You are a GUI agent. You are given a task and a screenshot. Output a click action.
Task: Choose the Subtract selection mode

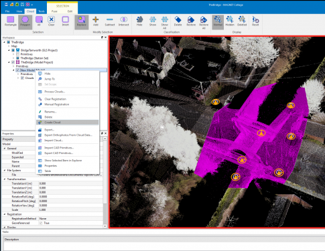coord(110,21)
